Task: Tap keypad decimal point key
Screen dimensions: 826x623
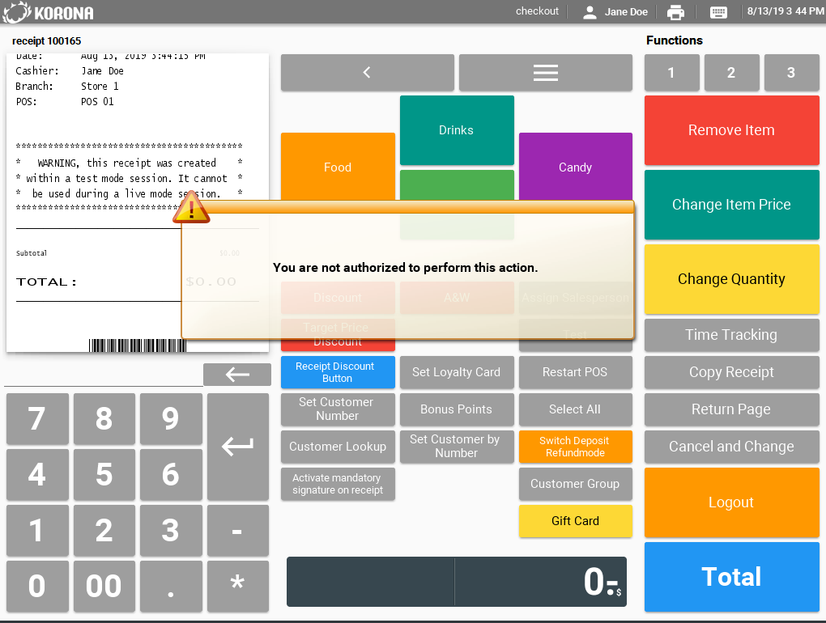Action: click(171, 586)
